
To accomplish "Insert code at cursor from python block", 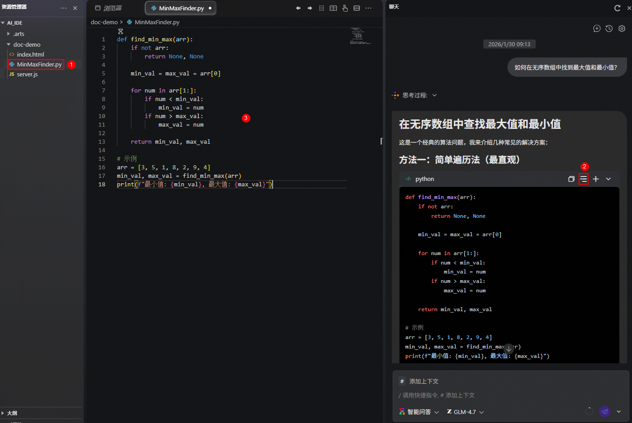I will click(583, 179).
